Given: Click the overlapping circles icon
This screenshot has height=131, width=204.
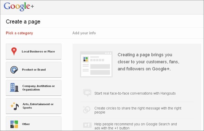Looking at the screenshot, I should pyautogui.click(x=87, y=110).
